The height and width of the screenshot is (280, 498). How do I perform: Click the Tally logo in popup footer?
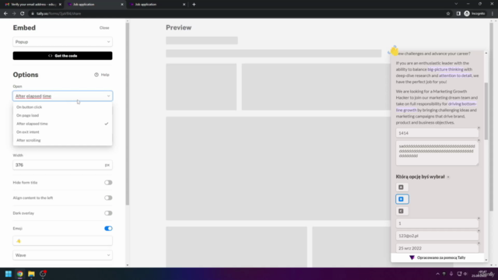[412, 257]
